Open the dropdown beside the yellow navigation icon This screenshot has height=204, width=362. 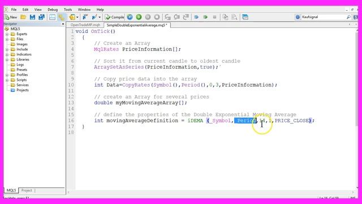tap(77, 17)
